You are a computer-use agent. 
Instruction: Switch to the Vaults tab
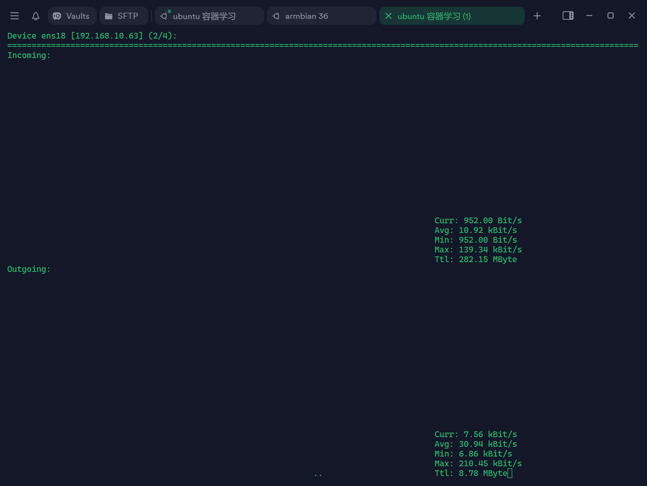pyautogui.click(x=77, y=16)
